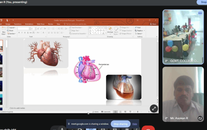Image resolution: width=207 pixels, height=130 pixels.
Task: Toggle the camera in Meet toolbar
Action: coord(80,129)
